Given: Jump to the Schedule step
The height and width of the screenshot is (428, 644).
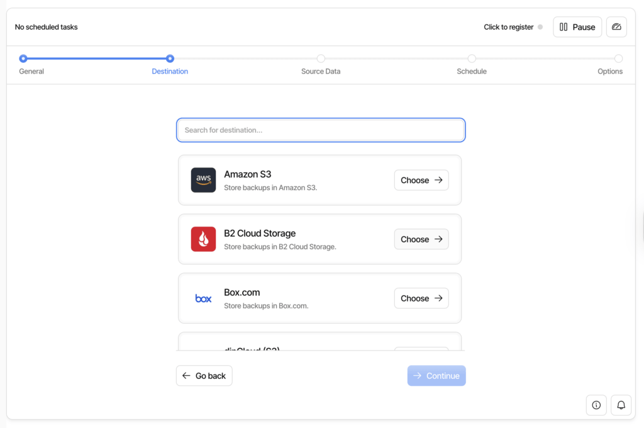Looking at the screenshot, I should click(x=472, y=71).
